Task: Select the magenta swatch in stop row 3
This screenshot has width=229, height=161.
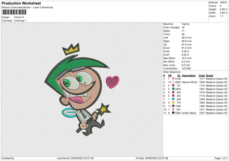Action: [173, 85]
